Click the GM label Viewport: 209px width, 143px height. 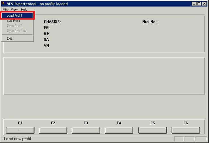click(x=47, y=34)
